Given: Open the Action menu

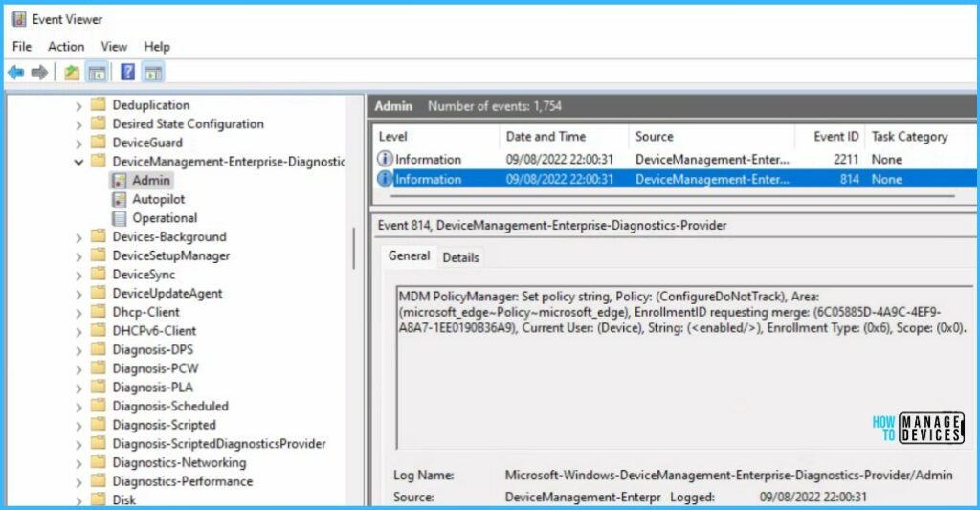Looking at the screenshot, I should [66, 46].
